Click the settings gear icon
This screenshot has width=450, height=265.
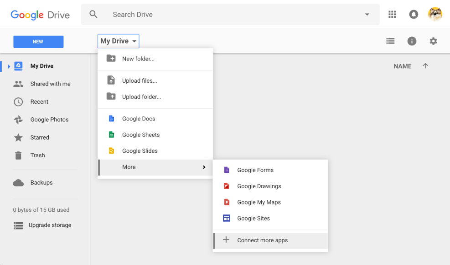coord(433,41)
